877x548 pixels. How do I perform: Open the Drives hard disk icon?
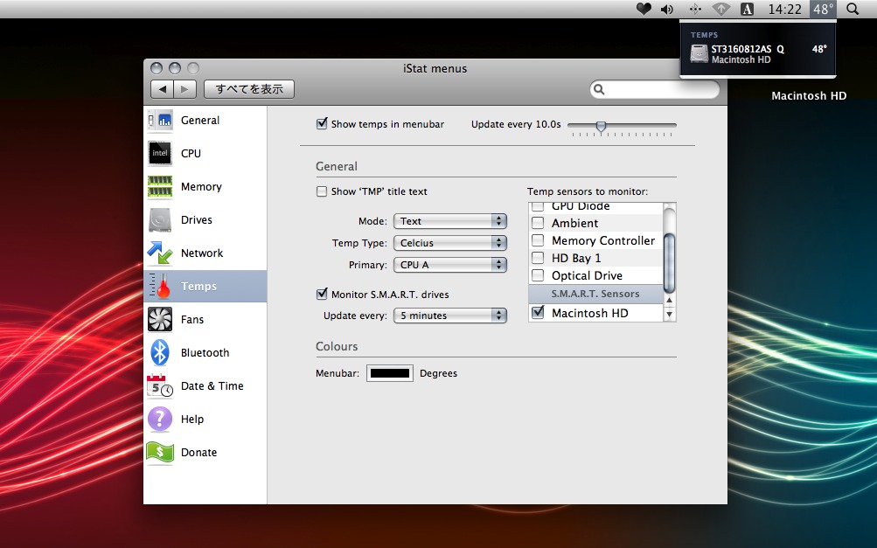(160, 219)
